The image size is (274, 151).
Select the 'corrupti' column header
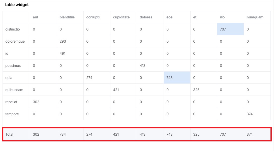[93, 17]
